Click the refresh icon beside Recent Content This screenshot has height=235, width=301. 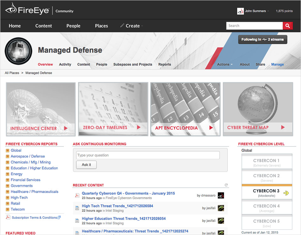[226, 185]
